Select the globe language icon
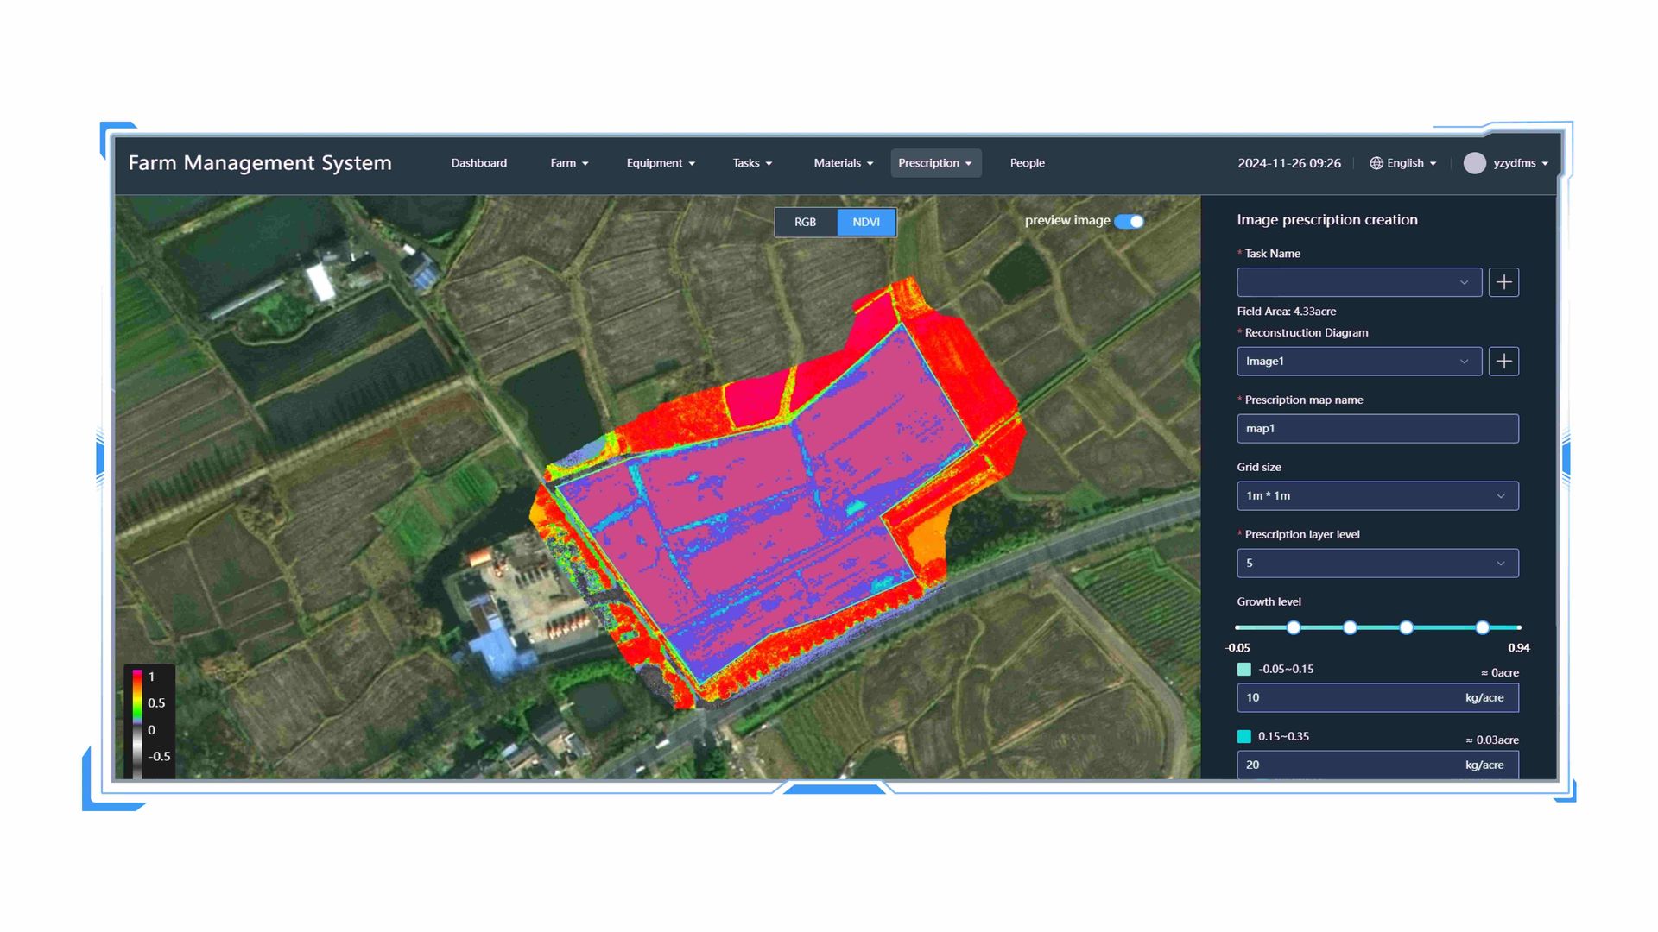 (x=1375, y=163)
